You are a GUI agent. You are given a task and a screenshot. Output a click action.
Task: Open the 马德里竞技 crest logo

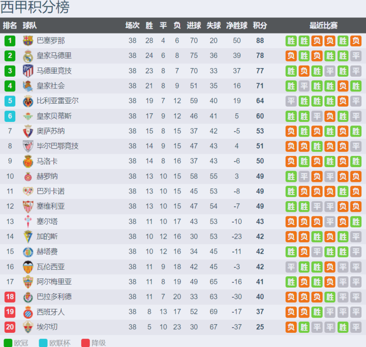coord(28,71)
